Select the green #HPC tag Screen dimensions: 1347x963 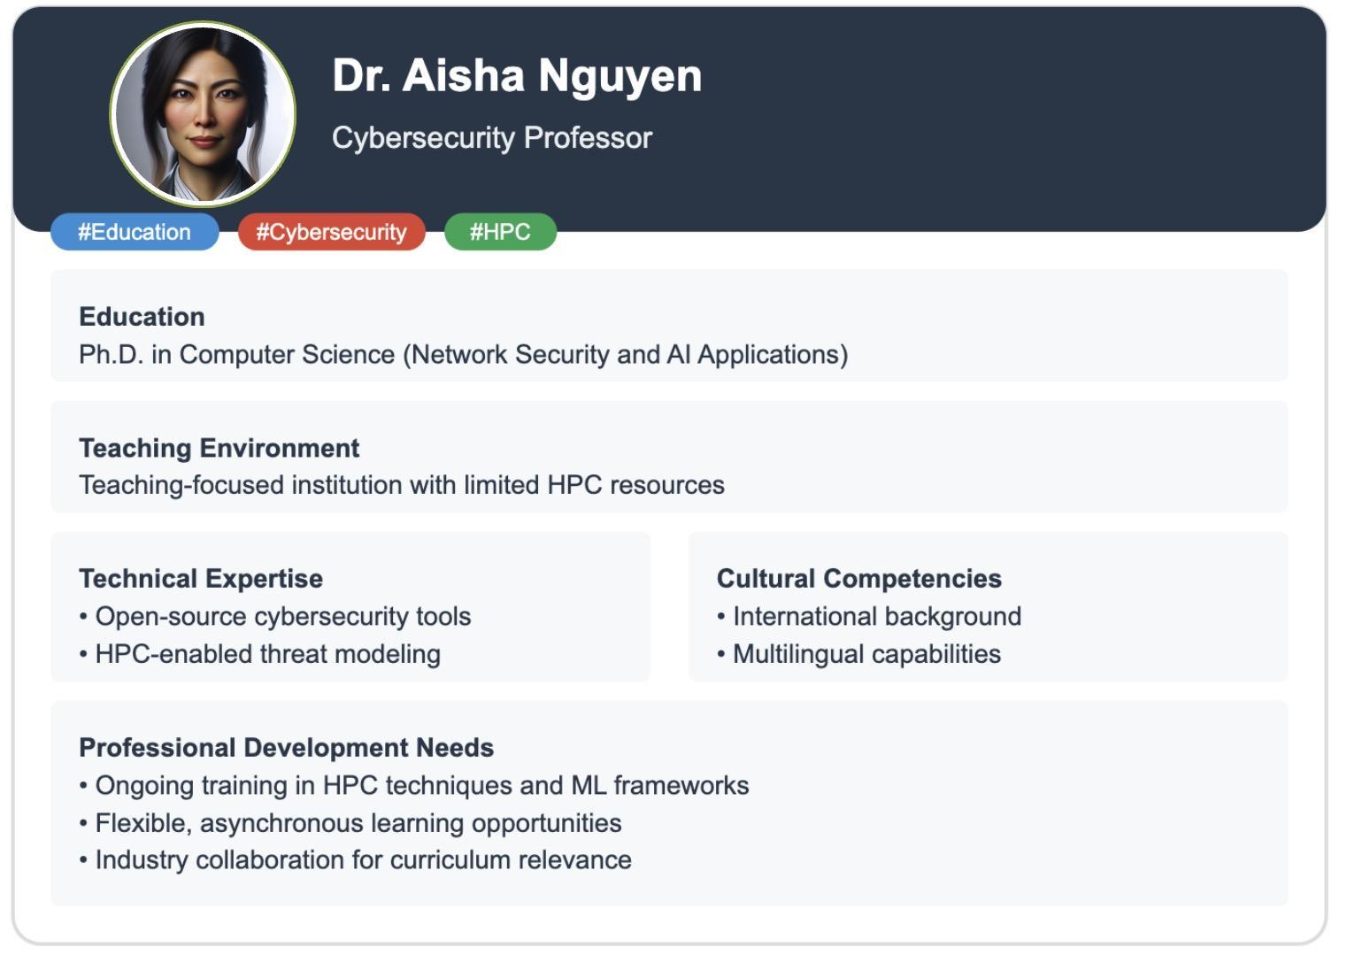(500, 232)
